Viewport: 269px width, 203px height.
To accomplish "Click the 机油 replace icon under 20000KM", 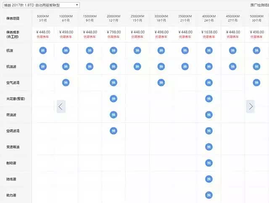I will pyautogui.click(x=113, y=50).
